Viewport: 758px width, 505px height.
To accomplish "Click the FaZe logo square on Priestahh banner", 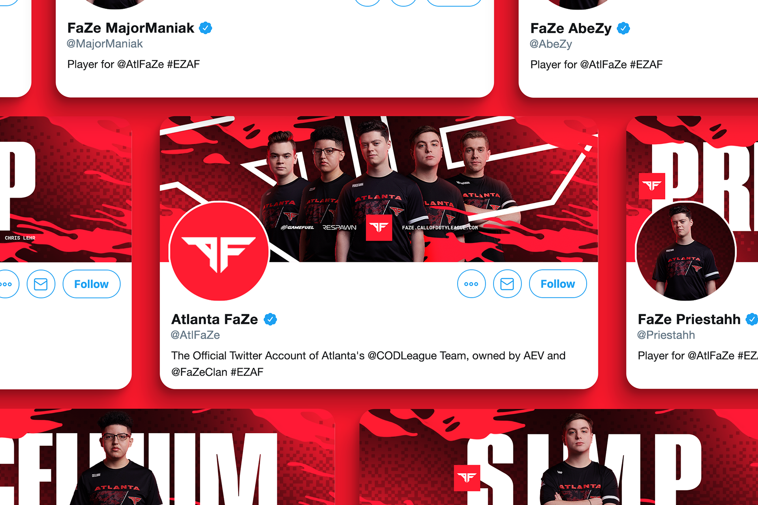I will coord(652,186).
